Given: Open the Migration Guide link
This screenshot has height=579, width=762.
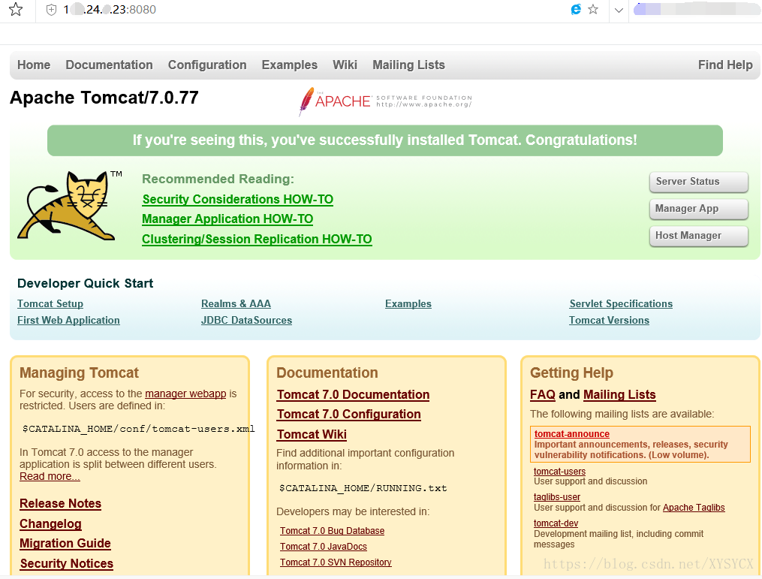Looking at the screenshot, I should click(x=65, y=544).
